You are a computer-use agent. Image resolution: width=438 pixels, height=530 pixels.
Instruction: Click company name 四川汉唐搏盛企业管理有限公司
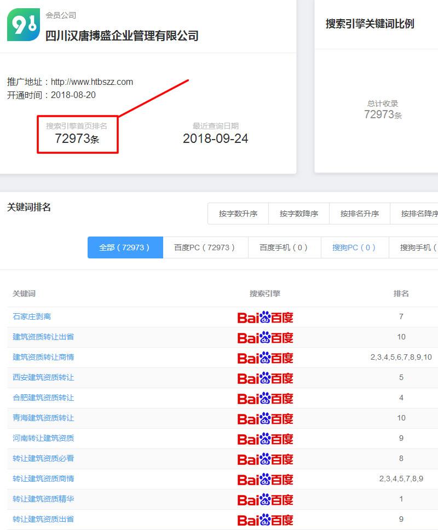pyautogui.click(x=122, y=36)
